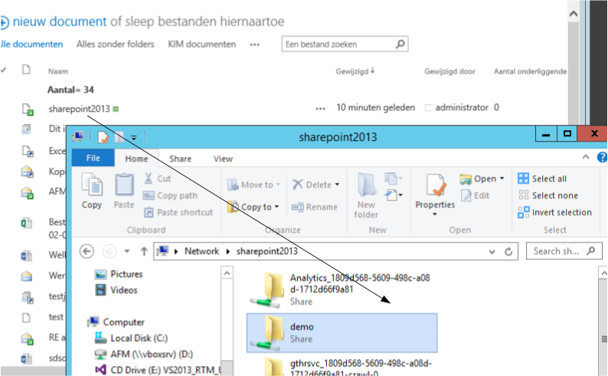This screenshot has width=608, height=376.
Task: Open the View ribbon tab
Action: [x=223, y=159]
